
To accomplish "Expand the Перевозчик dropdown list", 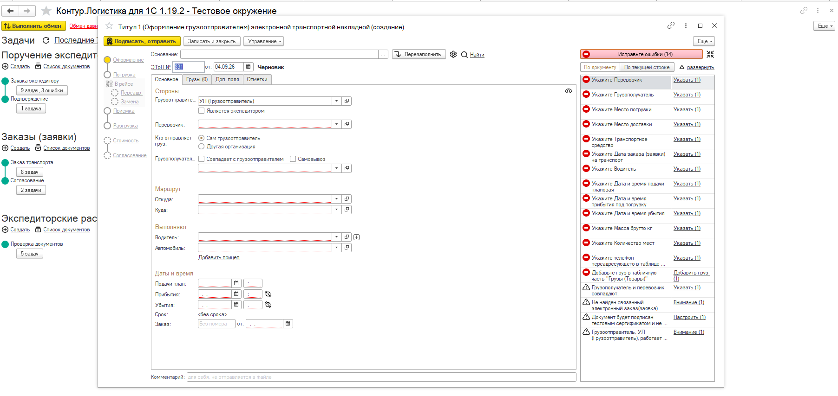I will (336, 124).
